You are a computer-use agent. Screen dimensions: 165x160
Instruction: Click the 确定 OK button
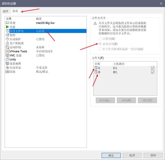(x=111, y=155)
